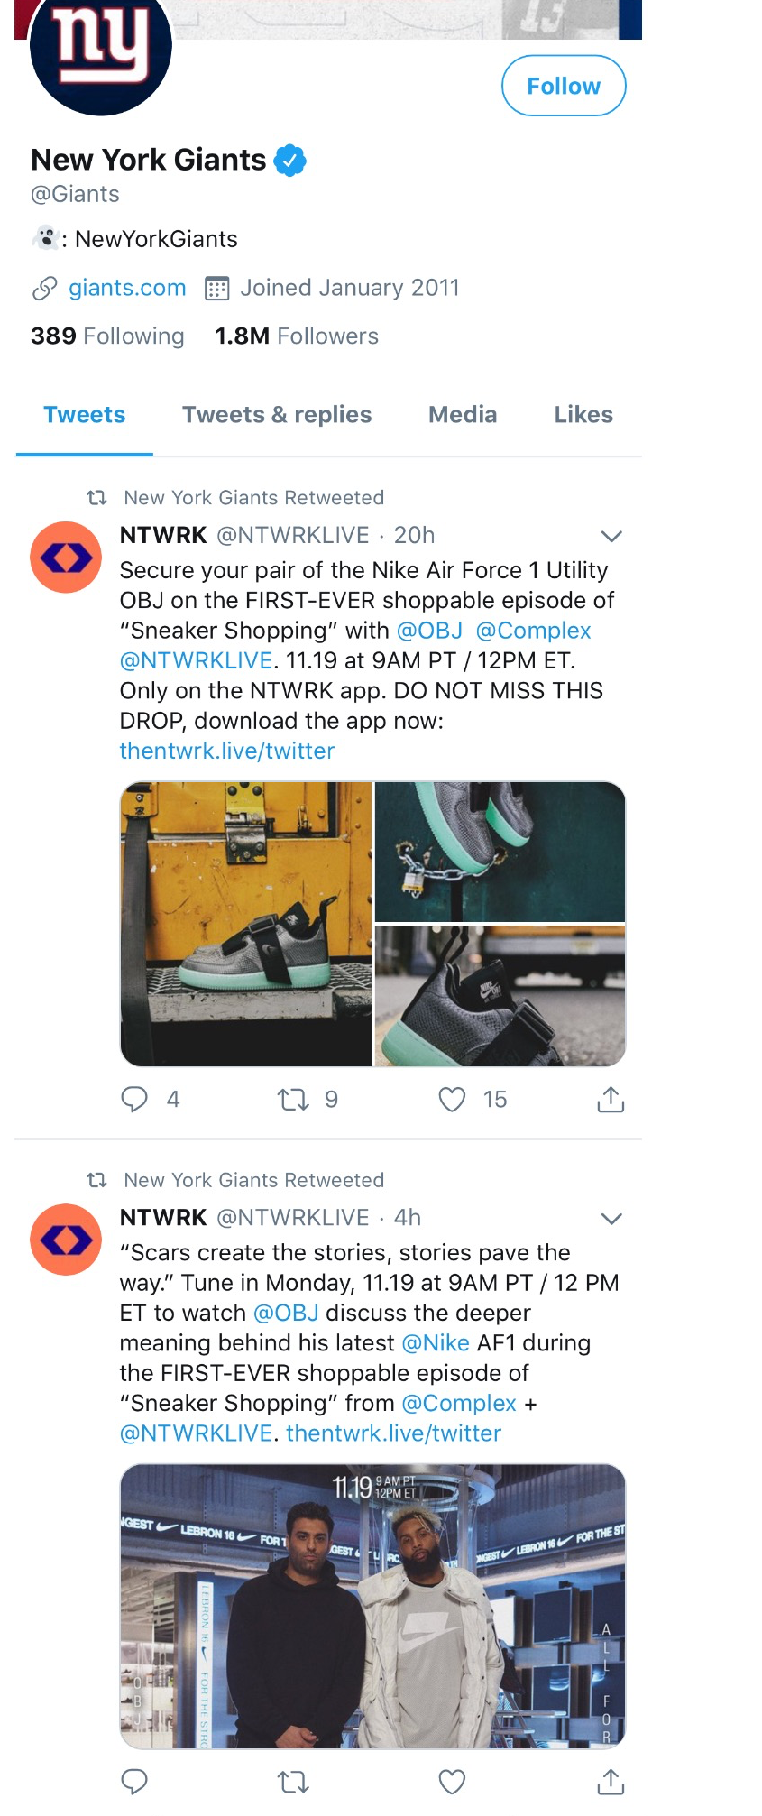Share the "Scars create the stories" tweet

coord(611,1782)
